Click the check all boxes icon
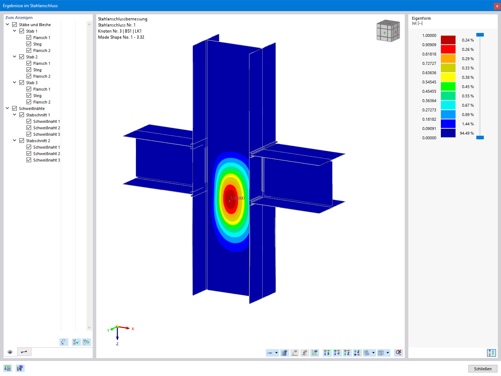This screenshot has width=501, height=376. pos(76,342)
